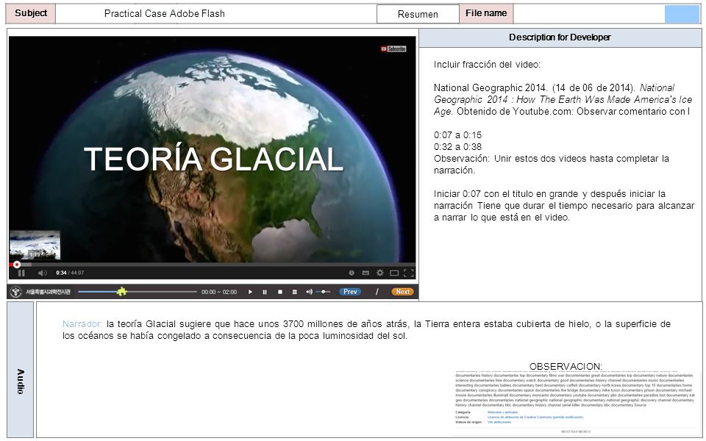Open the video preview thumbnail
This screenshot has width=706, height=441.
coord(35,245)
